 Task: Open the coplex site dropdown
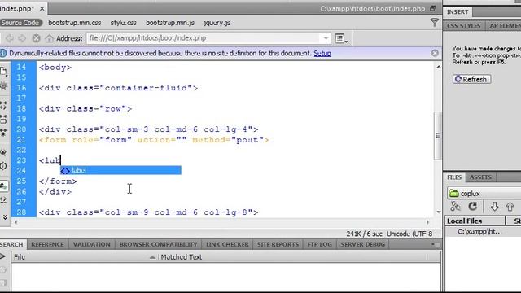click(x=484, y=194)
